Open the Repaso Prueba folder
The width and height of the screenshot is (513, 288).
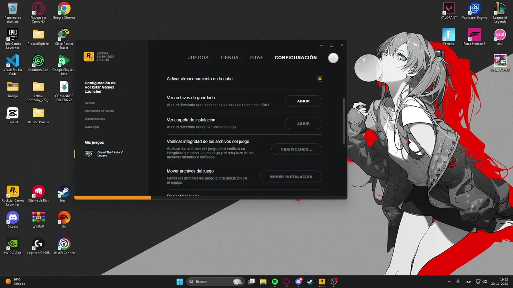pyautogui.click(x=38, y=115)
